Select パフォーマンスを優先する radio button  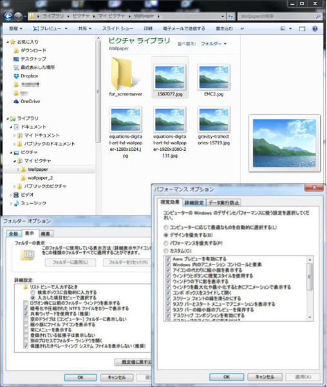166,243
